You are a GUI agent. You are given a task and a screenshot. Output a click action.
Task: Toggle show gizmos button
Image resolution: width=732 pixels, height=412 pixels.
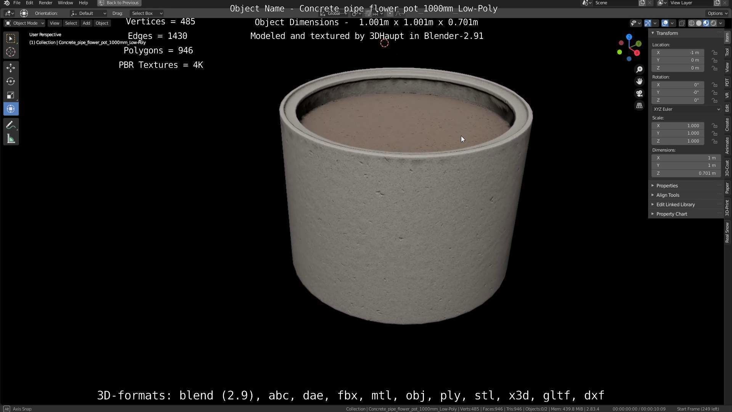click(648, 23)
